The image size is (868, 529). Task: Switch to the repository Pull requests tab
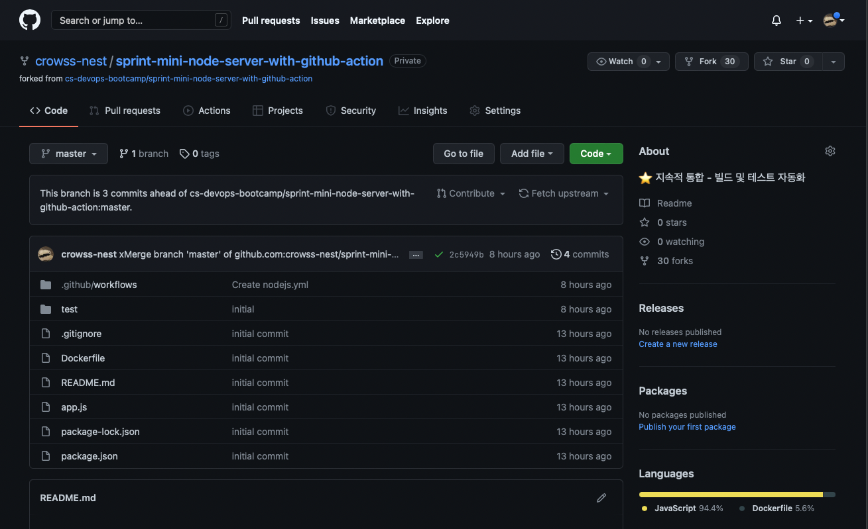(x=125, y=111)
